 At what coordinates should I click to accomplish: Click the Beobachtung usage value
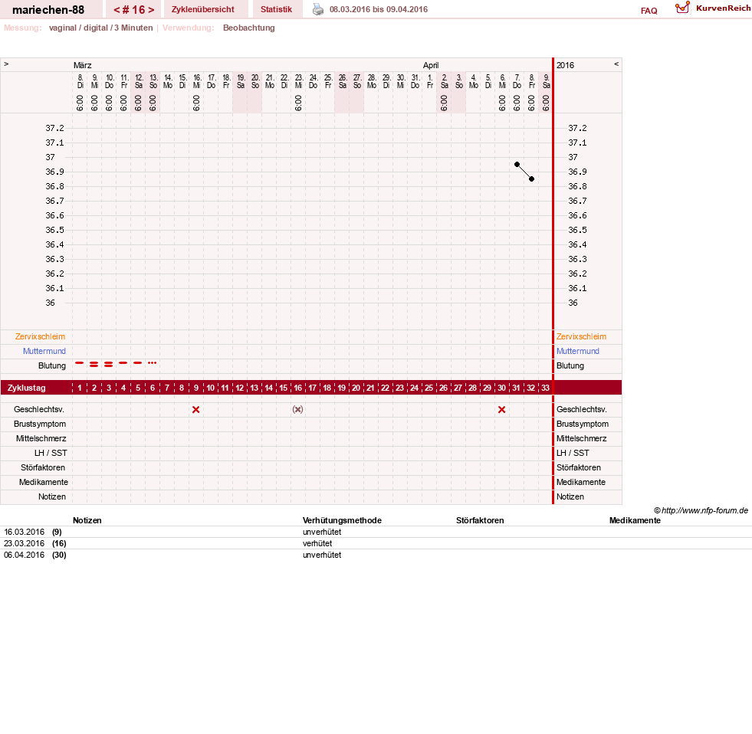coord(249,28)
